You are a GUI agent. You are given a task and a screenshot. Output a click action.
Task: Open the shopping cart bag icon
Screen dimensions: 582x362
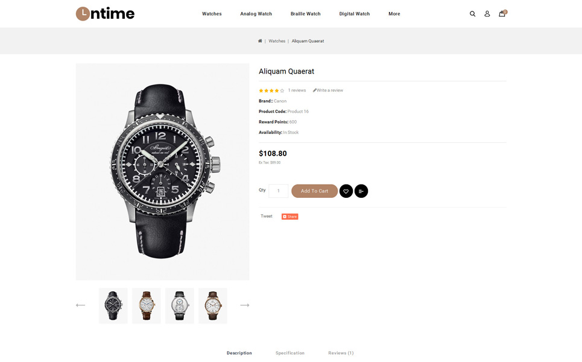502,13
